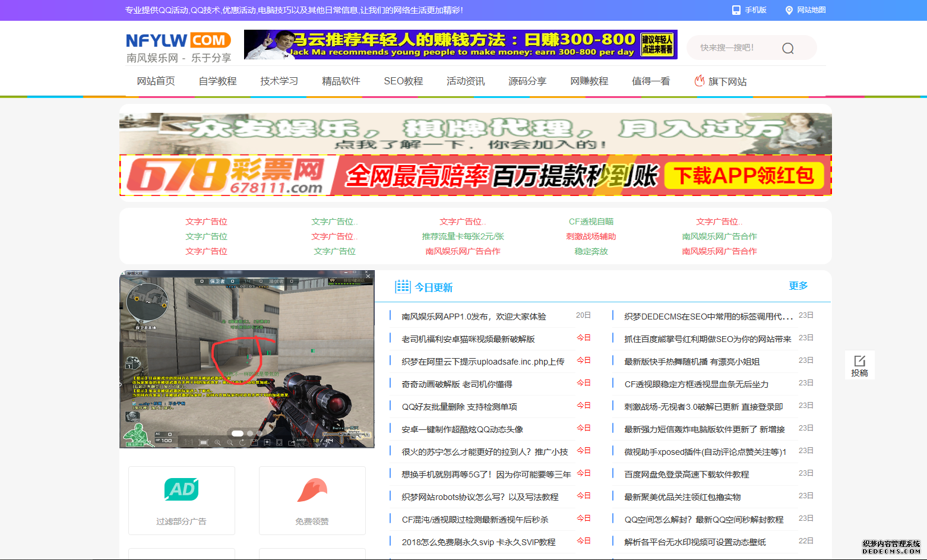This screenshot has height=560, width=927.
Task: Open the mobile version (手机版) icon
Action: click(736, 10)
